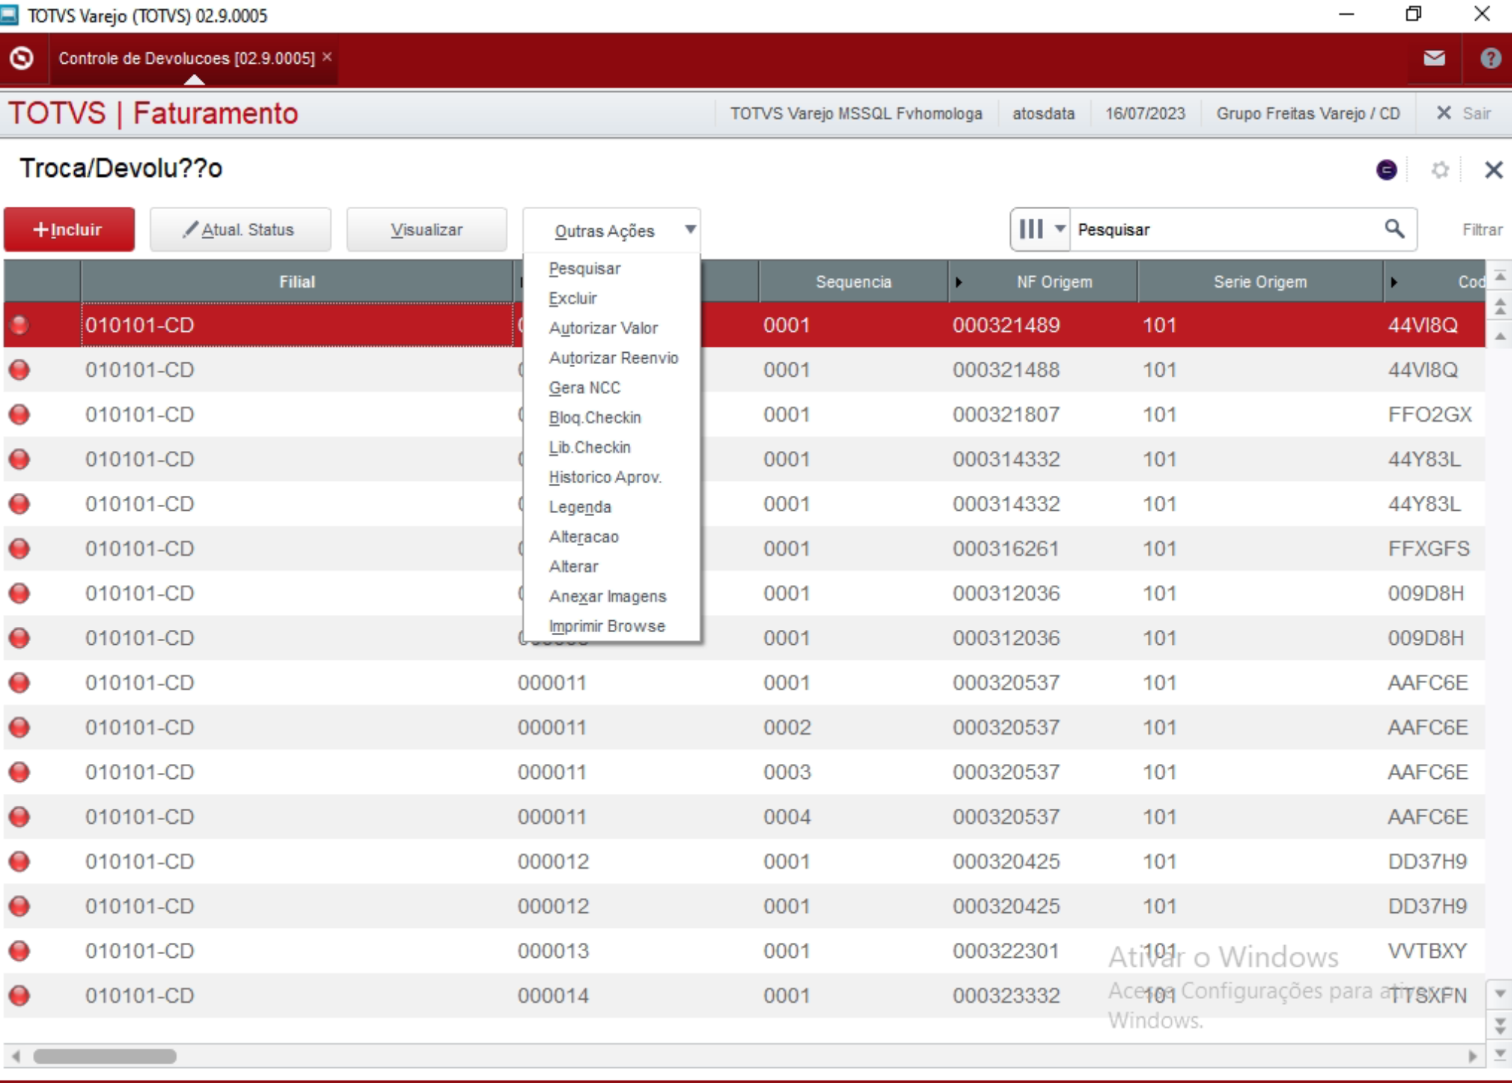Click NF Origem cell 000321489

tap(1006, 325)
